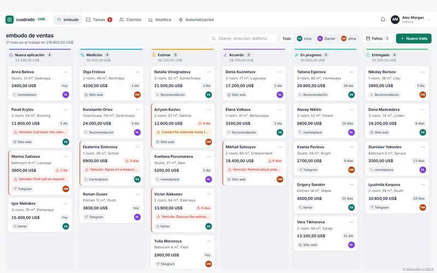Click the assignee avatar on Mikhail Solovyov's card

(280, 180)
